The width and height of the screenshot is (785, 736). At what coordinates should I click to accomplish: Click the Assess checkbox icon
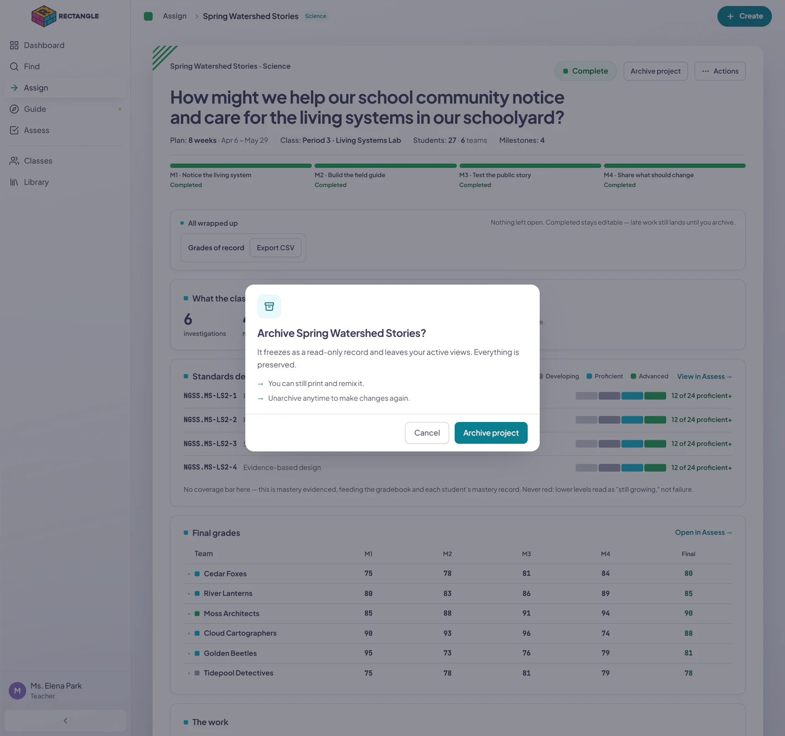coord(14,130)
